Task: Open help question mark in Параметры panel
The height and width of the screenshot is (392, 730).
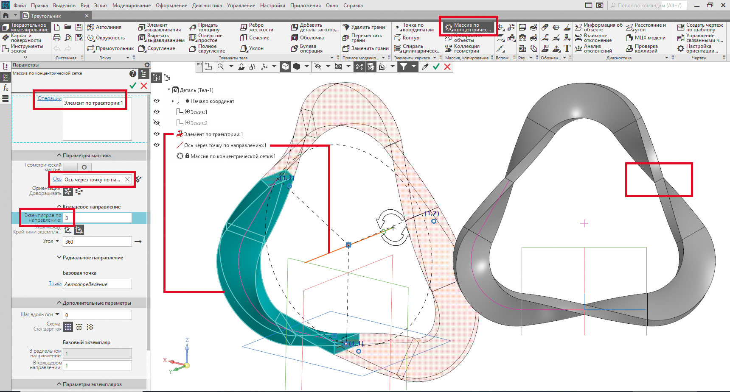Action: tap(133, 74)
